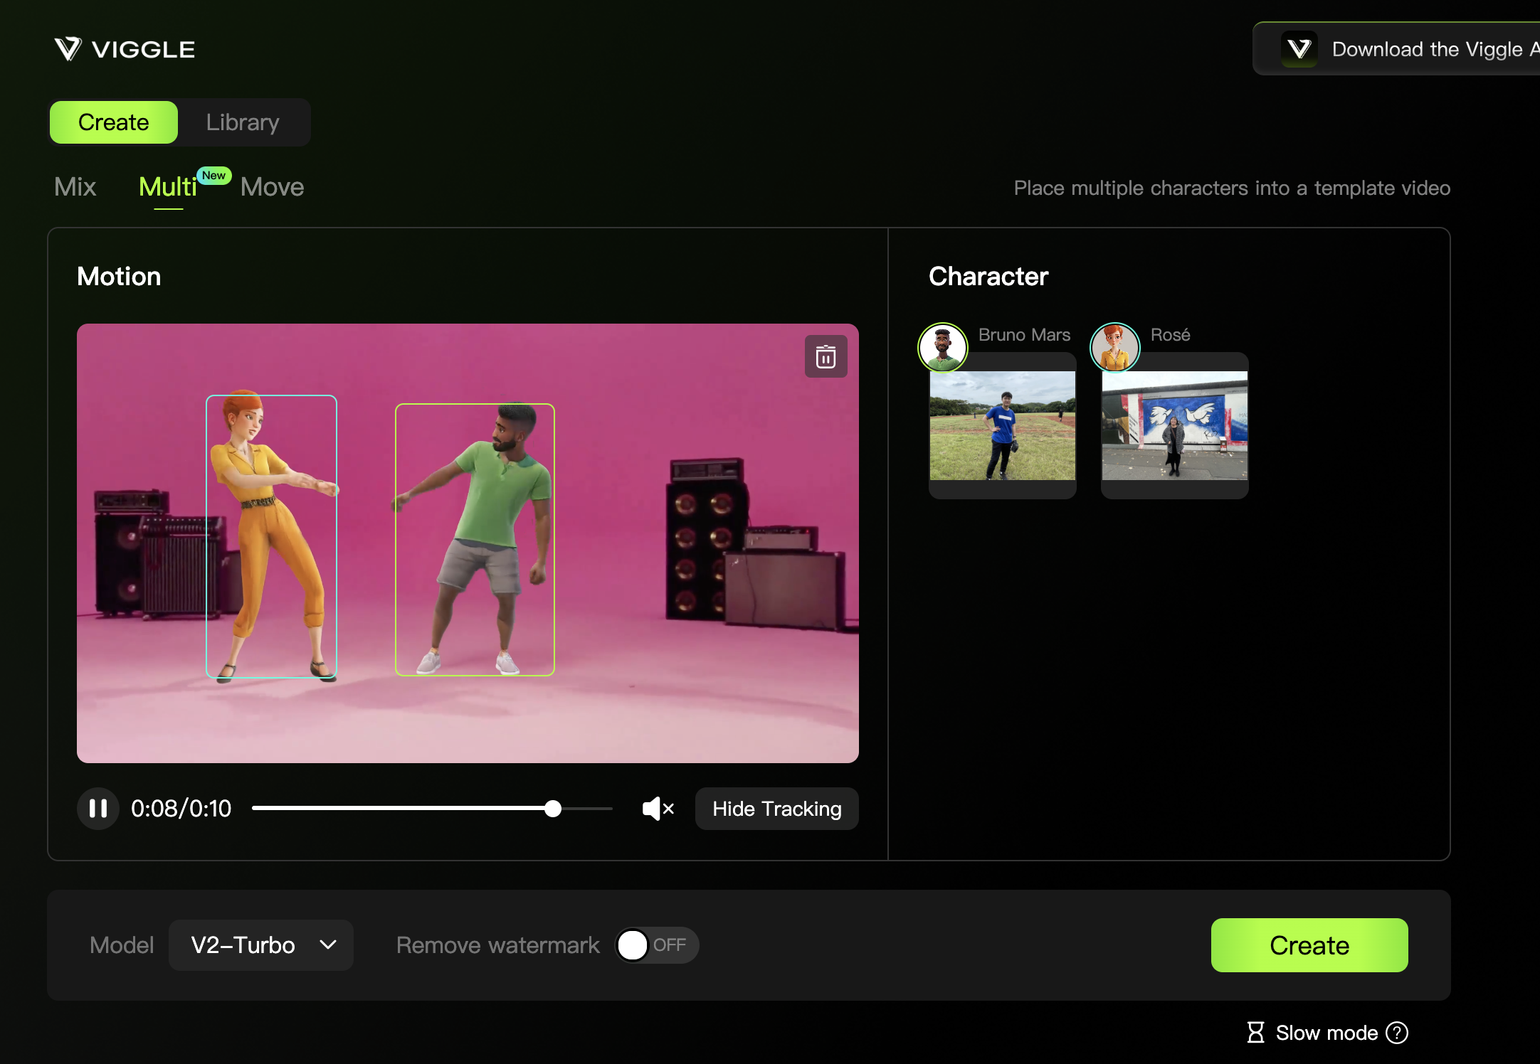Image resolution: width=1540 pixels, height=1064 pixels.
Task: Unmute the video via speaker icon
Action: coord(658,809)
